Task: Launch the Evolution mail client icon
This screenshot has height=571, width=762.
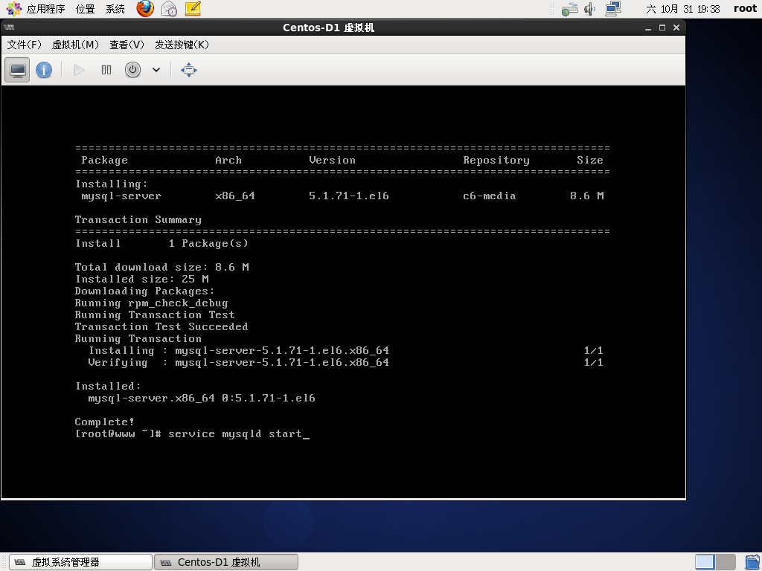Action: (x=169, y=9)
